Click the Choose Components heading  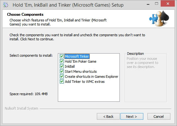click(x=25, y=14)
